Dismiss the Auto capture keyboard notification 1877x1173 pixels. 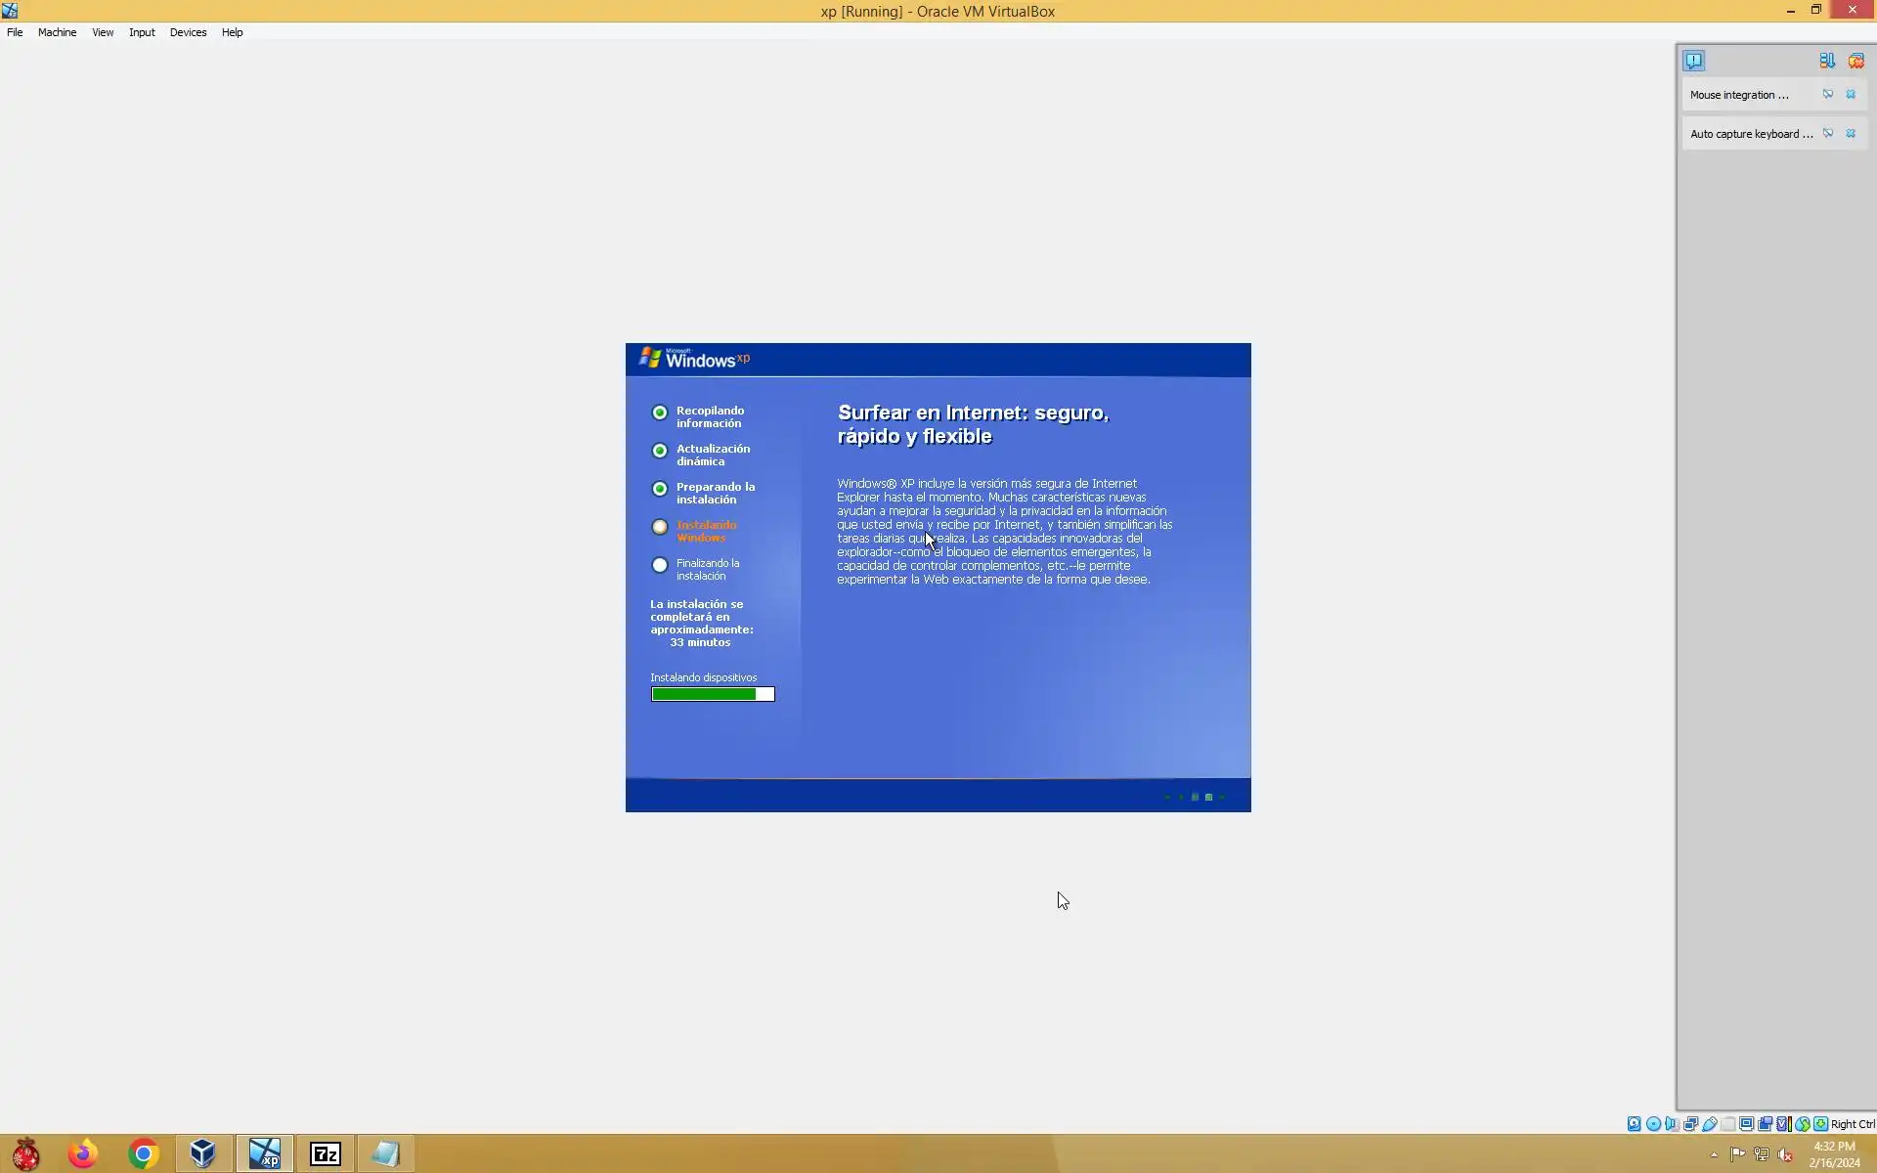[x=1851, y=134]
